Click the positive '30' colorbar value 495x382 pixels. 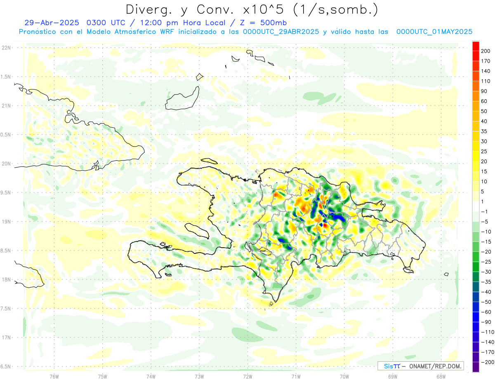485,141
